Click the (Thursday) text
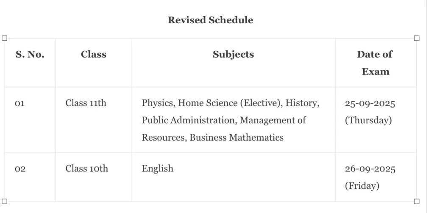This screenshot has height=213, width=434. (x=368, y=120)
